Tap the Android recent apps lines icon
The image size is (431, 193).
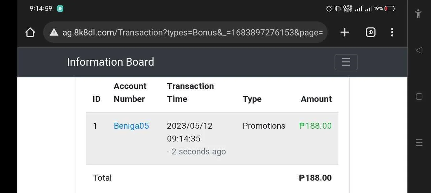pyautogui.click(x=419, y=142)
